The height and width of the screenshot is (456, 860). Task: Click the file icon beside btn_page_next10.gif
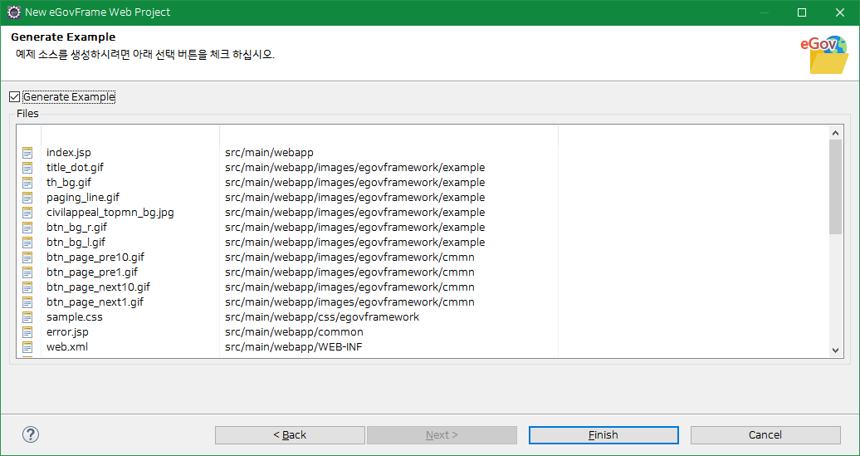[x=27, y=287]
